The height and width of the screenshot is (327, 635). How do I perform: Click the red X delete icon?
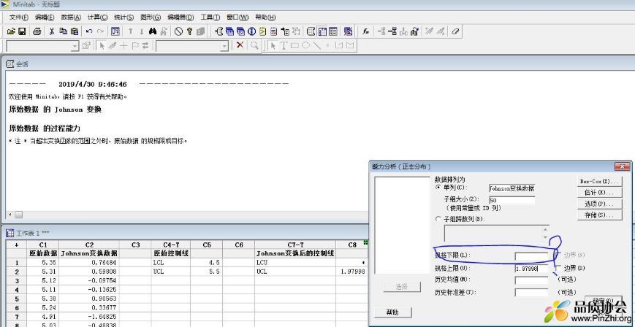coord(240,46)
